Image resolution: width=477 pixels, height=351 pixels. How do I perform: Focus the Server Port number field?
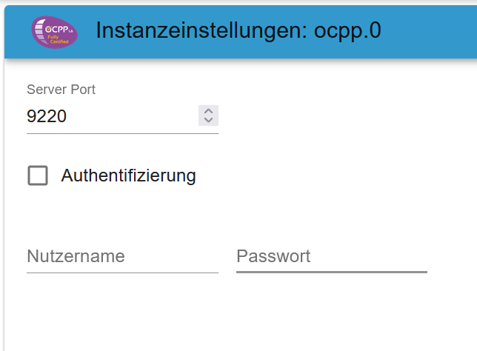pyautogui.click(x=112, y=116)
